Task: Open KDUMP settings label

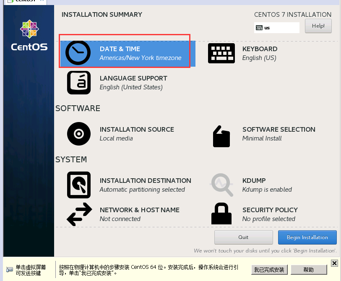Action: tap(254, 180)
